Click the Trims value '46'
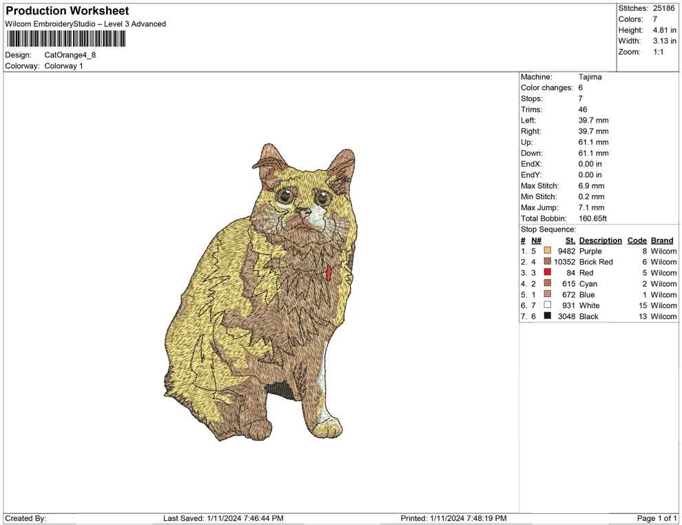This screenshot has height=525, width=682. [x=583, y=110]
